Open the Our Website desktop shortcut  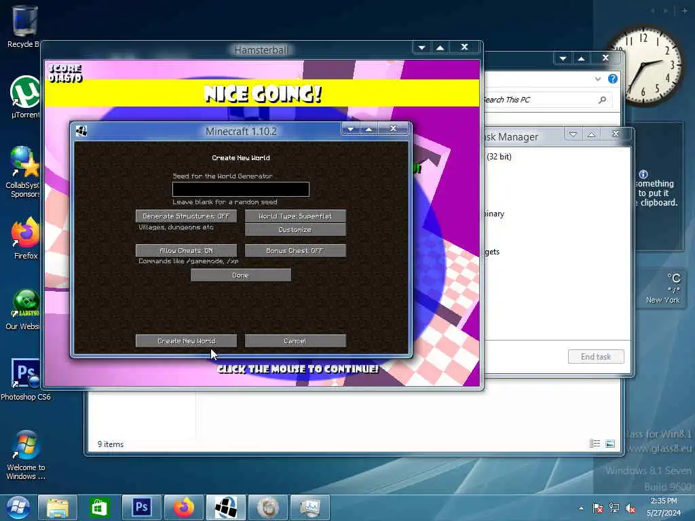[23, 309]
